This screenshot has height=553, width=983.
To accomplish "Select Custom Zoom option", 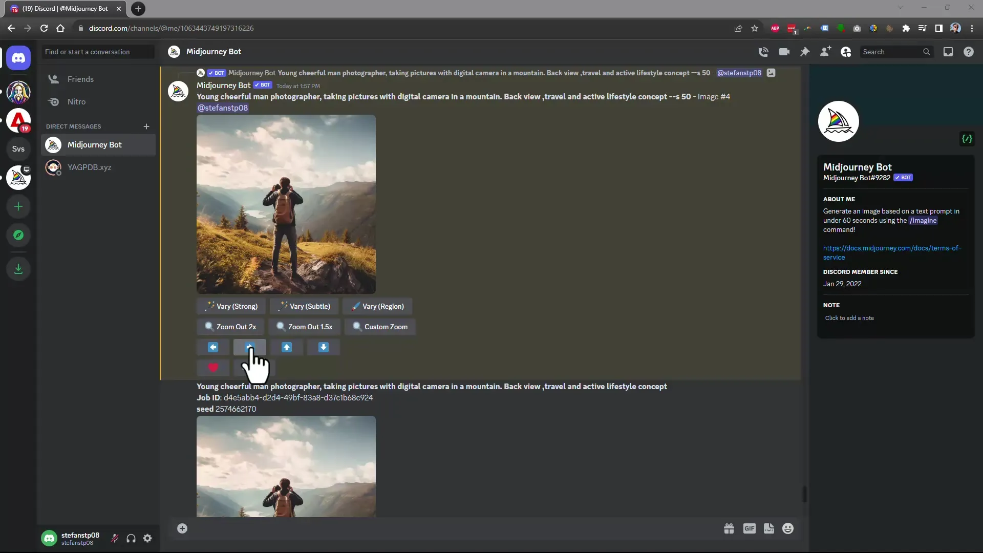I will coord(381,327).
